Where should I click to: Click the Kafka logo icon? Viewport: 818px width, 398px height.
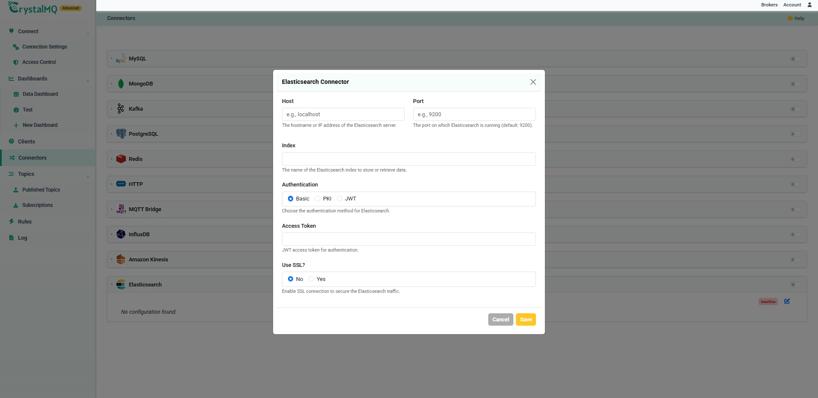point(121,109)
